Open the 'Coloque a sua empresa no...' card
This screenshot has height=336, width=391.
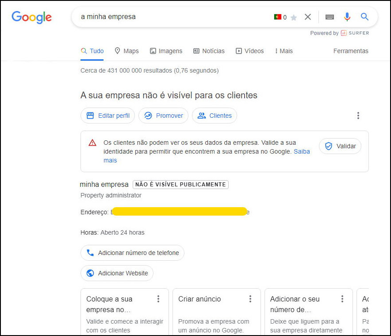pos(125,312)
